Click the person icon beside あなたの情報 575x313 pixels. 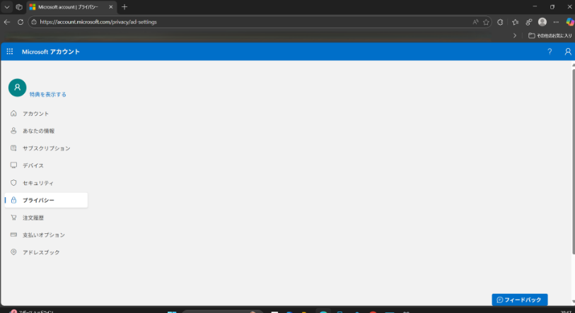click(13, 131)
